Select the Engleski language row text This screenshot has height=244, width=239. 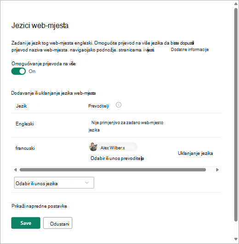coord(25,124)
